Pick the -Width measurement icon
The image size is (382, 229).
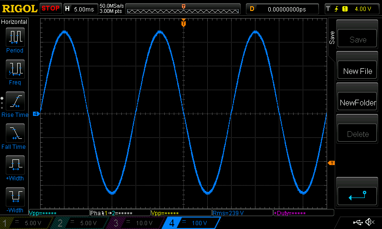pos(15,197)
